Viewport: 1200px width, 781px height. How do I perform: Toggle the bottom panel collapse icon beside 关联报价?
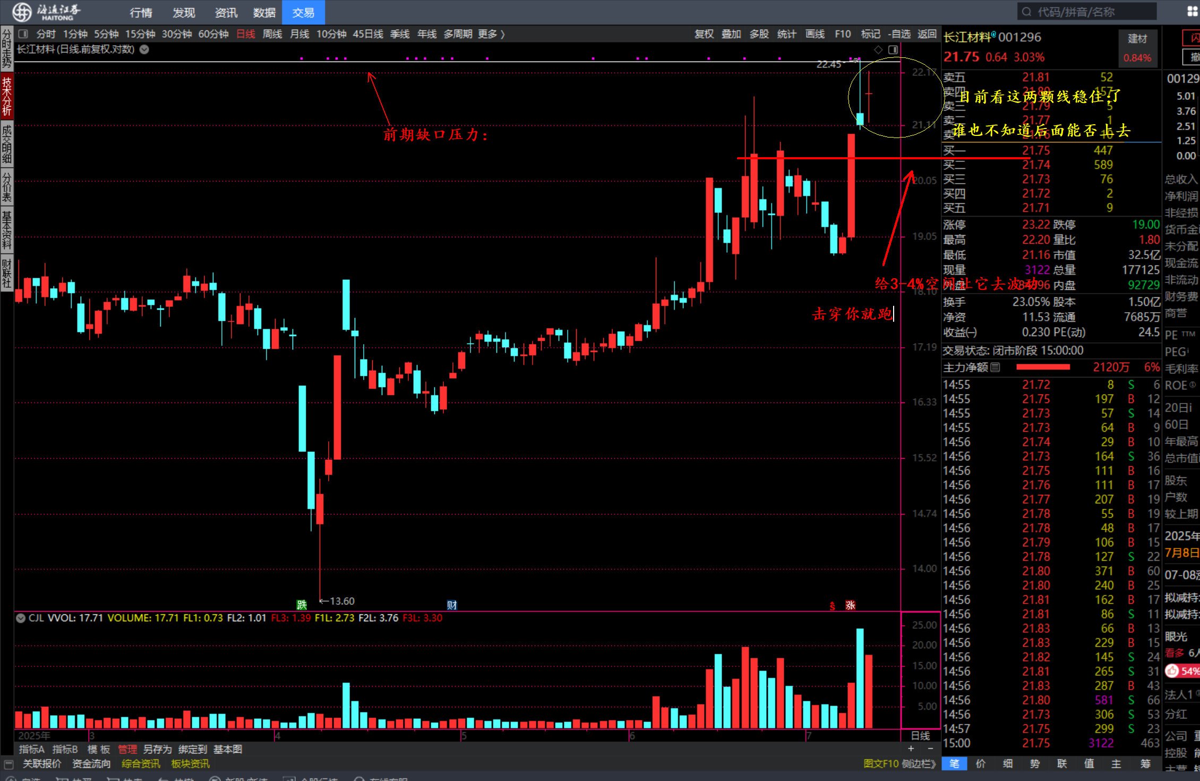click(8, 764)
